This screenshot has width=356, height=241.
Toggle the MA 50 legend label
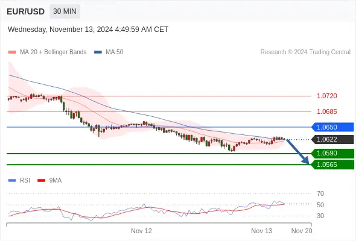click(x=115, y=52)
